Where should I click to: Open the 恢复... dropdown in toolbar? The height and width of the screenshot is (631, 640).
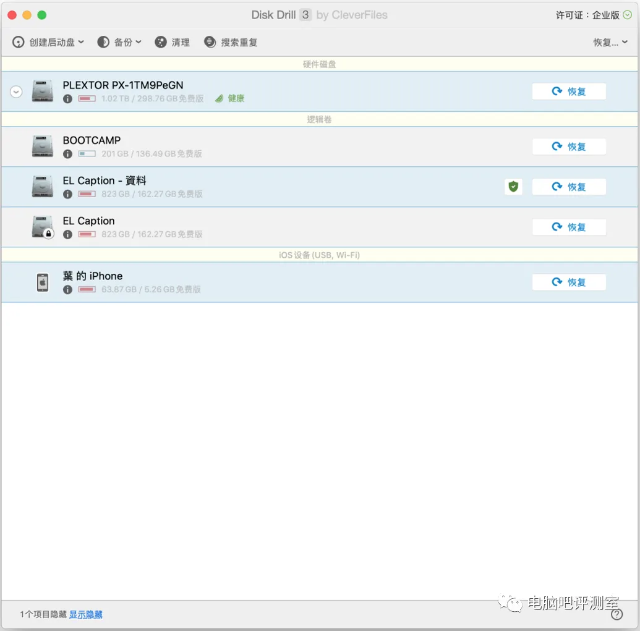610,42
